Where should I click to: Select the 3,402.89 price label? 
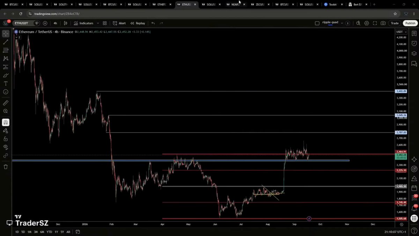pyautogui.click(x=401, y=91)
